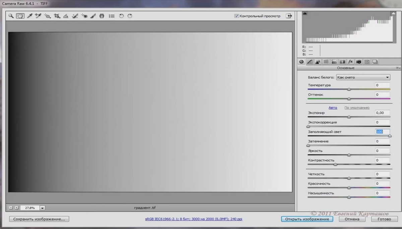Toggle highlight clipping warning in histogram
This screenshot has height=229, width=402.
pyautogui.click(x=394, y=13)
